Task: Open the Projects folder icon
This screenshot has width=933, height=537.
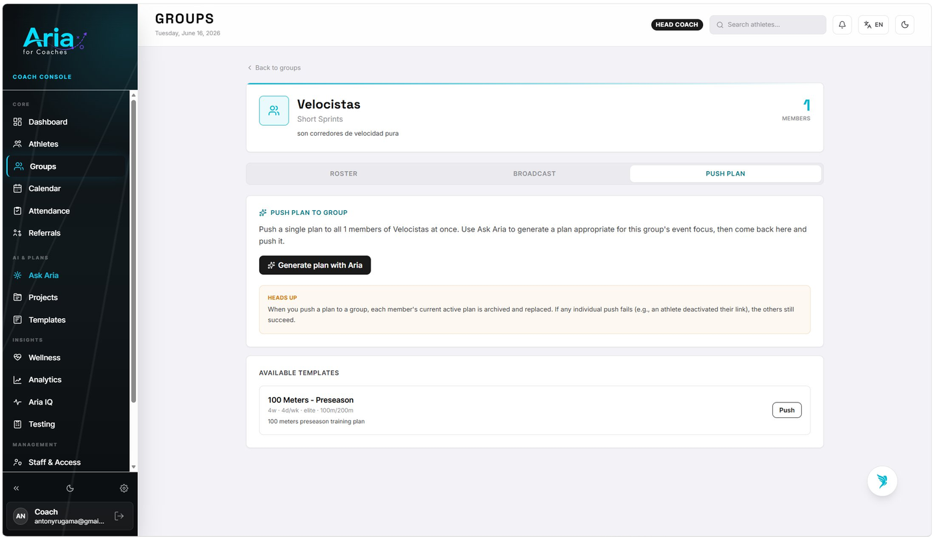Action: tap(18, 297)
